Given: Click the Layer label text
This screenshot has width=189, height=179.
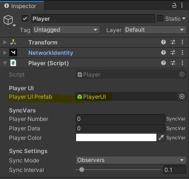Looking at the screenshot, I should 114,30.
